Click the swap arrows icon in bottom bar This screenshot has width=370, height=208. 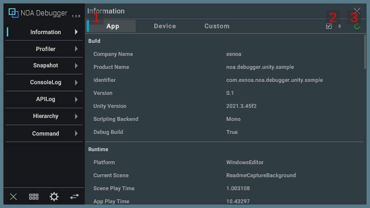[74, 196]
